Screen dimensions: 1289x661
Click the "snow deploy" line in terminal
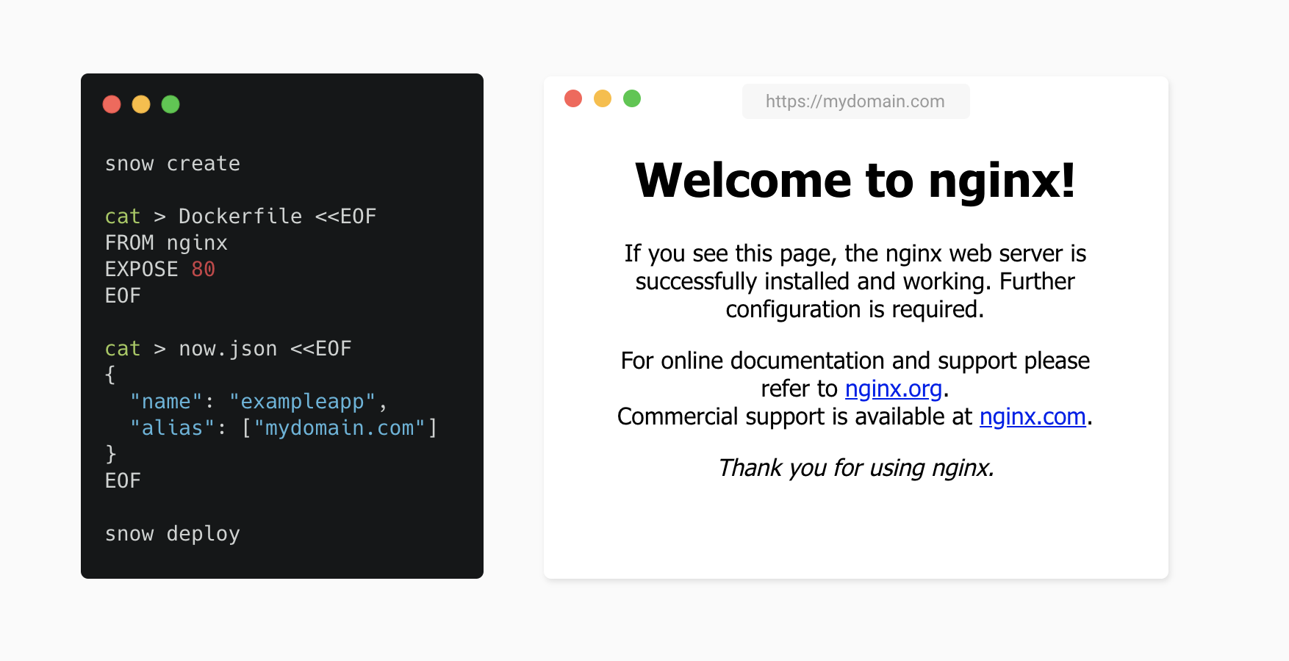(x=173, y=534)
